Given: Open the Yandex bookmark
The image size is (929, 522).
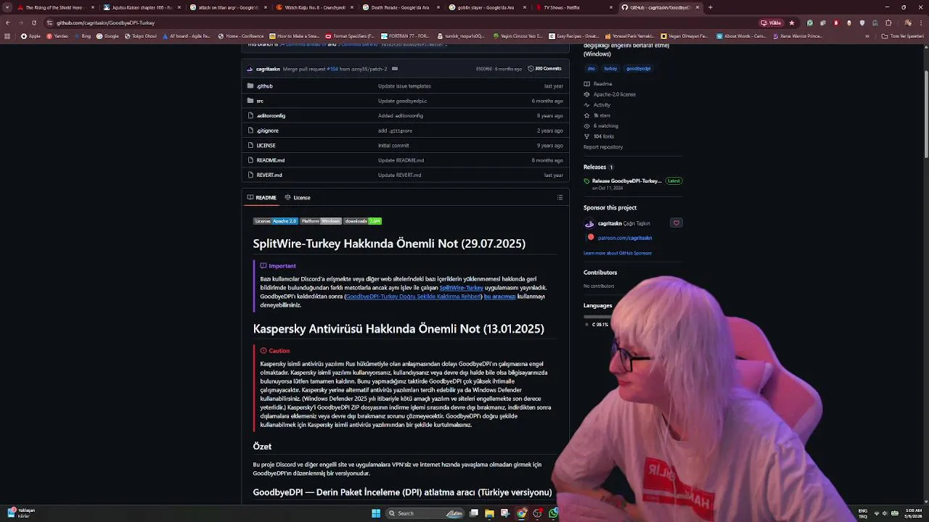Looking at the screenshot, I should point(57,36).
